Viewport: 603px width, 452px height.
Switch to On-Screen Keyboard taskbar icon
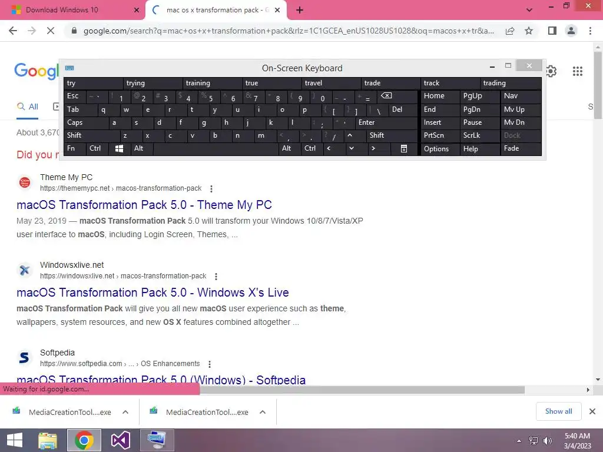(x=157, y=440)
